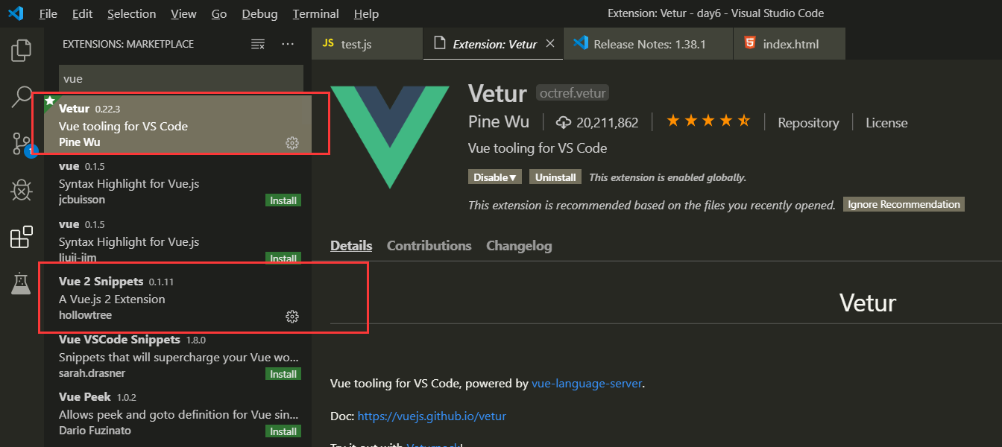Install the Vue VSCode Snippets extension

283,373
